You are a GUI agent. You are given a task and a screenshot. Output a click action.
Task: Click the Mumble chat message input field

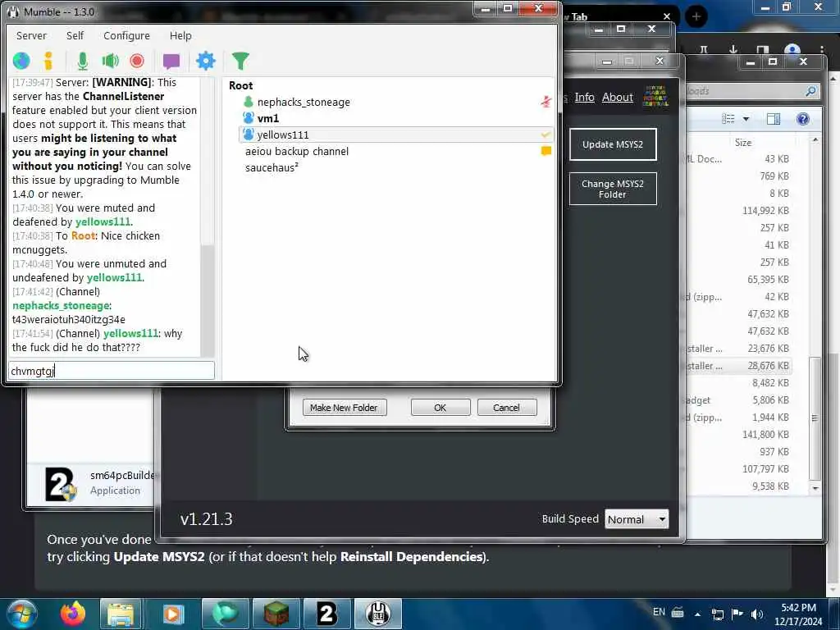[112, 371]
